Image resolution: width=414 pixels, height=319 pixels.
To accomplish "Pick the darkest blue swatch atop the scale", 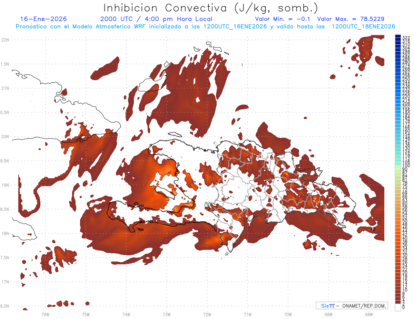I will coord(398,36).
